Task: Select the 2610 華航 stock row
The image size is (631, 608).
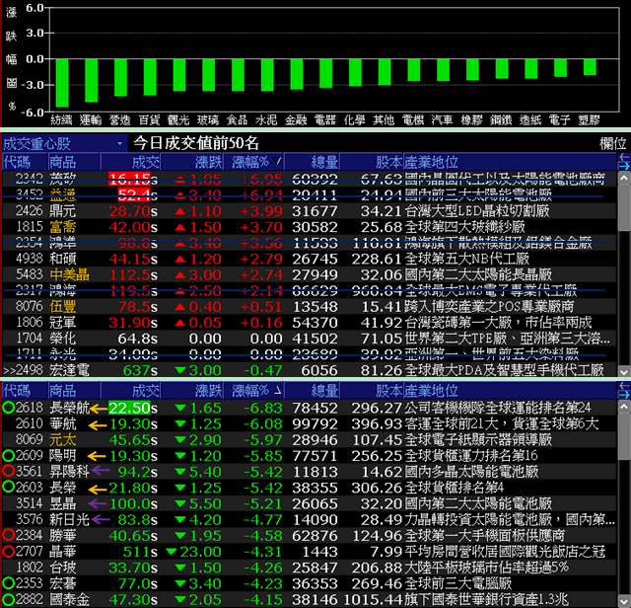Action: pos(309,423)
